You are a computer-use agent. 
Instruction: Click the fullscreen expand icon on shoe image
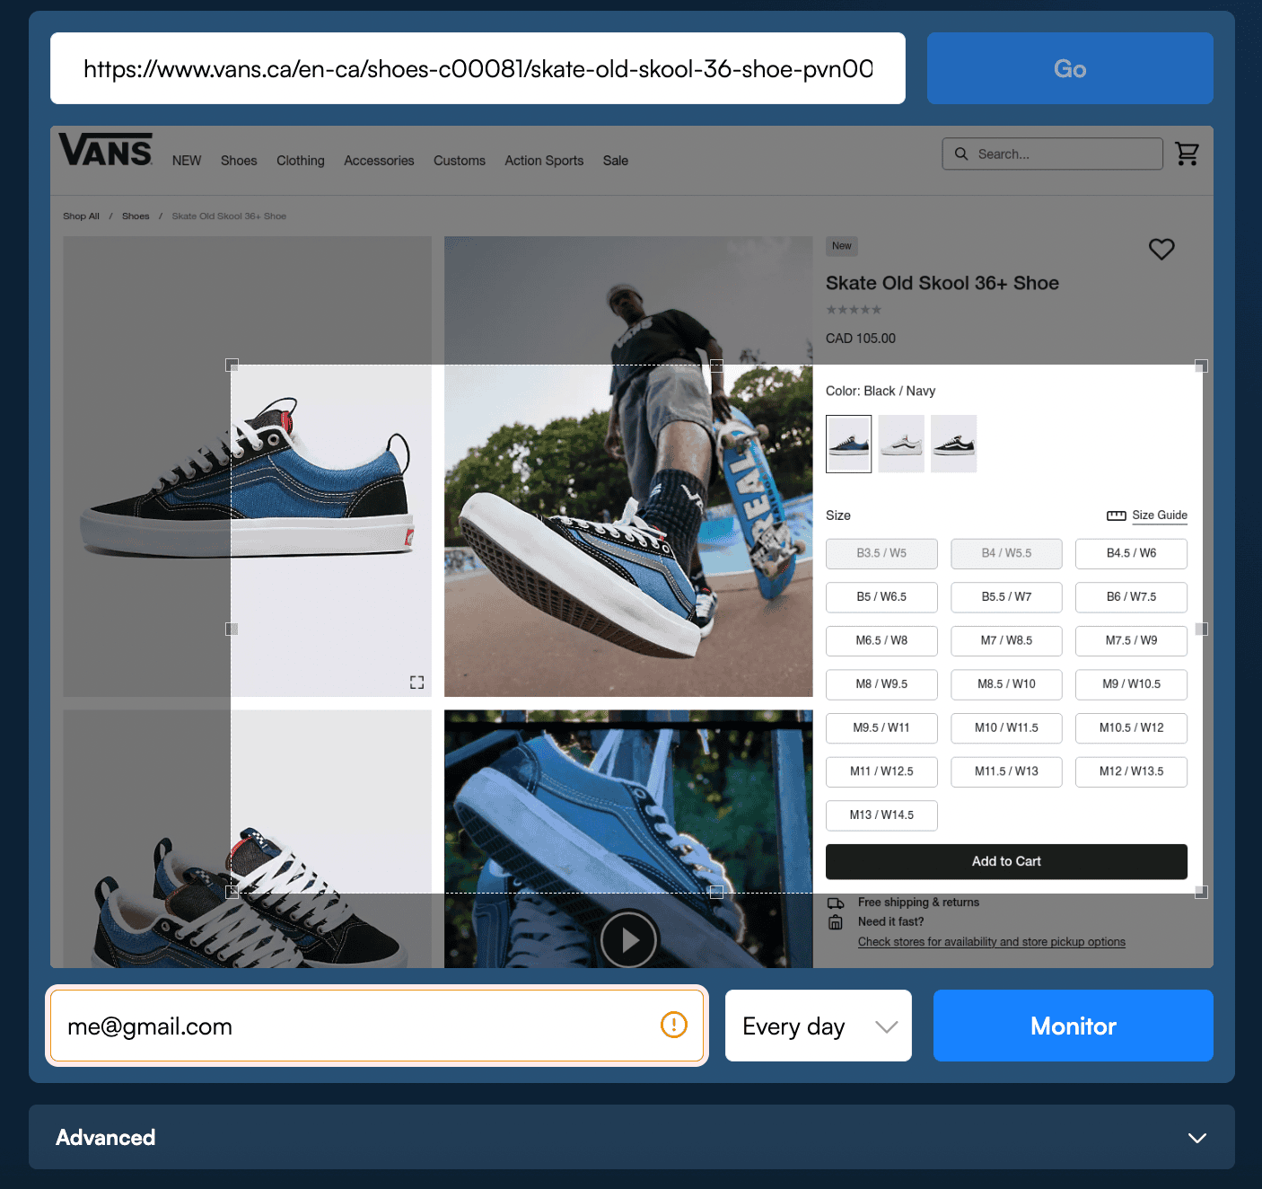pyautogui.click(x=416, y=683)
